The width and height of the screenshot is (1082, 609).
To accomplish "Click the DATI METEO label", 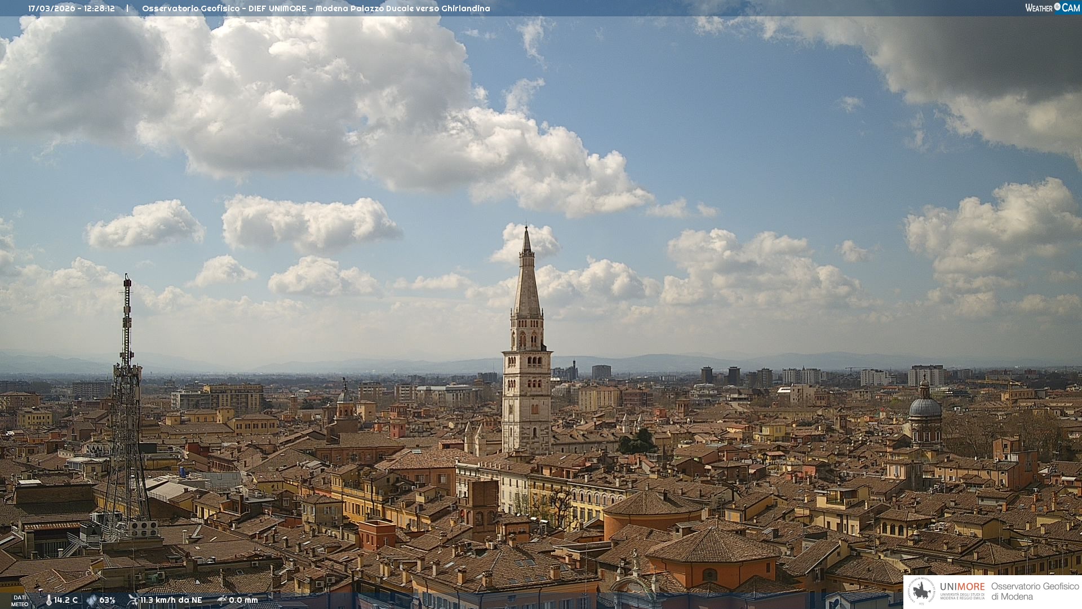I will point(20,601).
